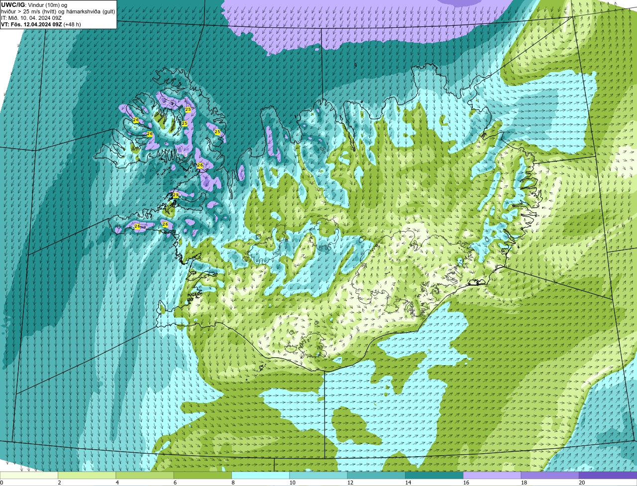Select the 14–16 m/s dark teal legend swatch
Screen dimensions: 637x486
[x=434, y=475]
